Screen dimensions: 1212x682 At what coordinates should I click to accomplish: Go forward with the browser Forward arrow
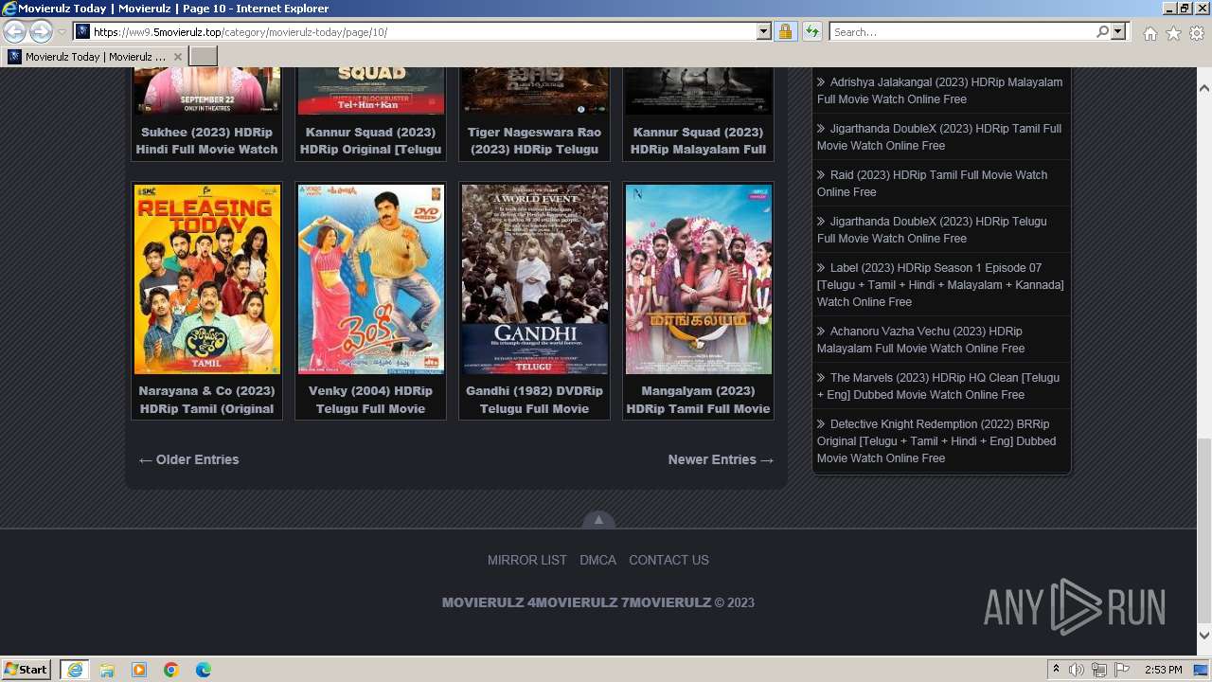pos(41,31)
